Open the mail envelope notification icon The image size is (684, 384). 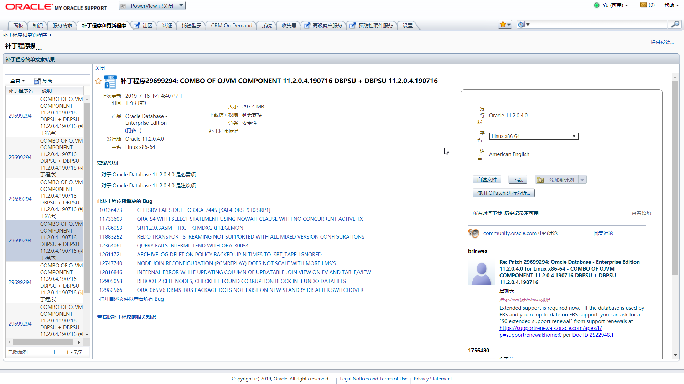coord(643,5)
